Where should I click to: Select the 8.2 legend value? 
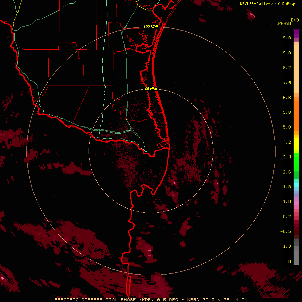287,67
